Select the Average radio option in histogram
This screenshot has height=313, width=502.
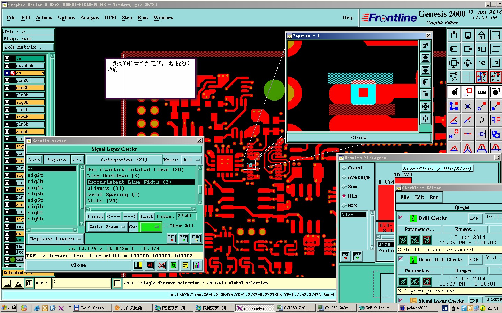pyautogui.click(x=344, y=177)
